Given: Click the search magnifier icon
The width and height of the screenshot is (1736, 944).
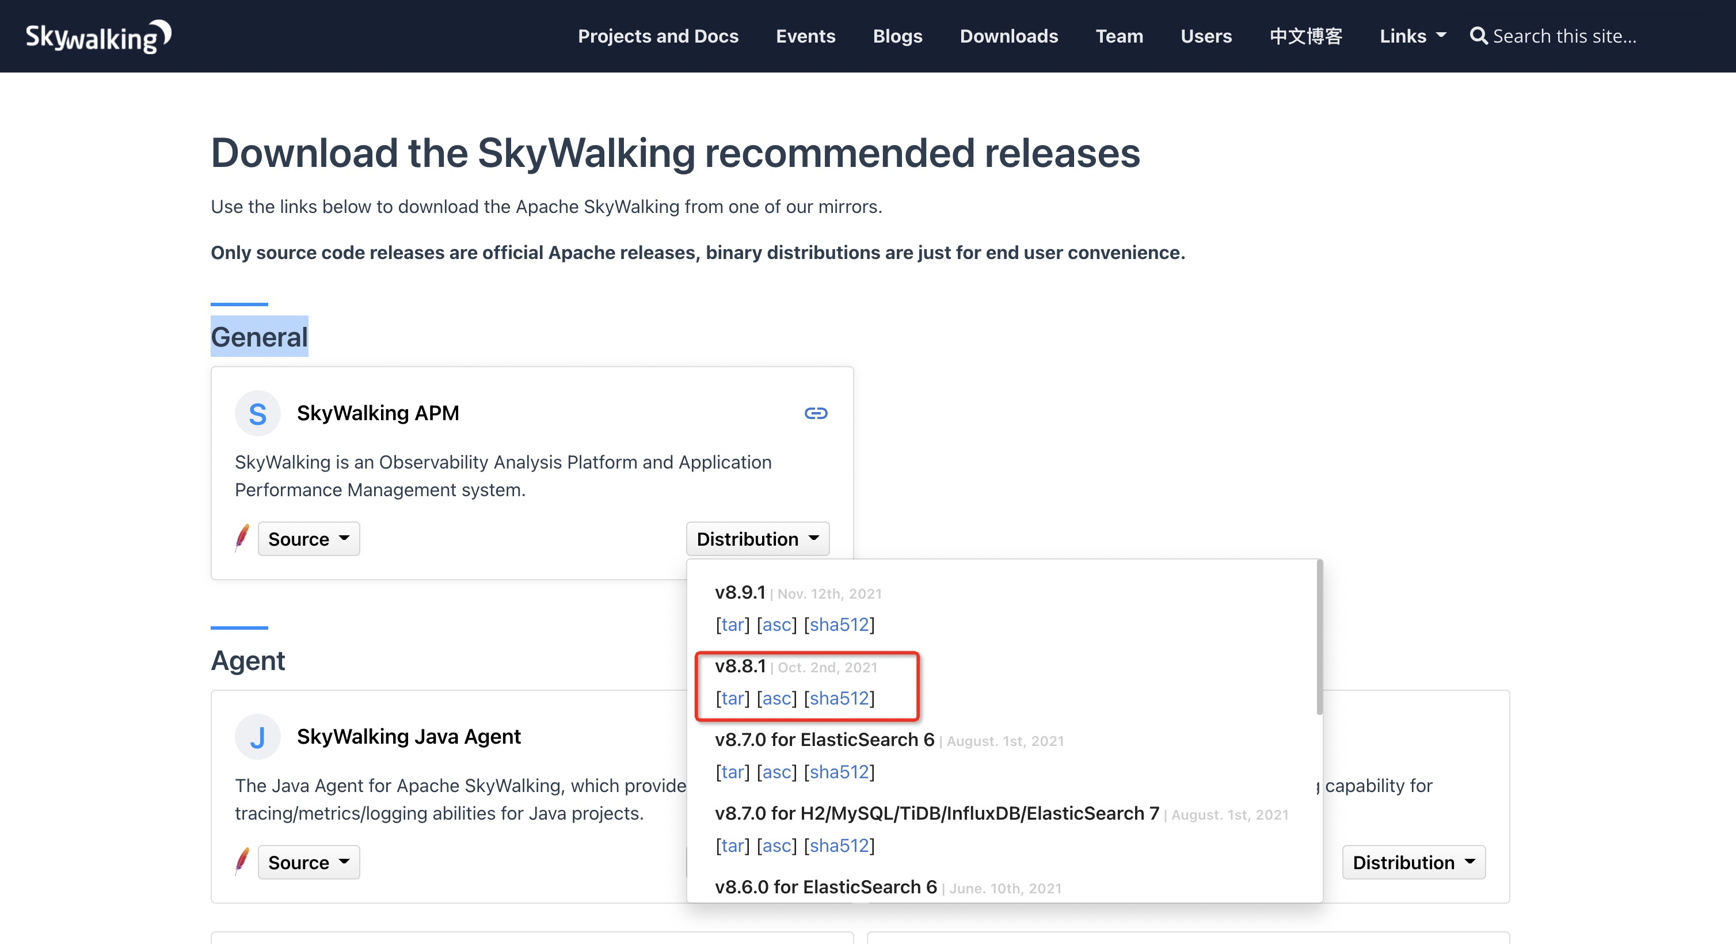Looking at the screenshot, I should (1480, 36).
